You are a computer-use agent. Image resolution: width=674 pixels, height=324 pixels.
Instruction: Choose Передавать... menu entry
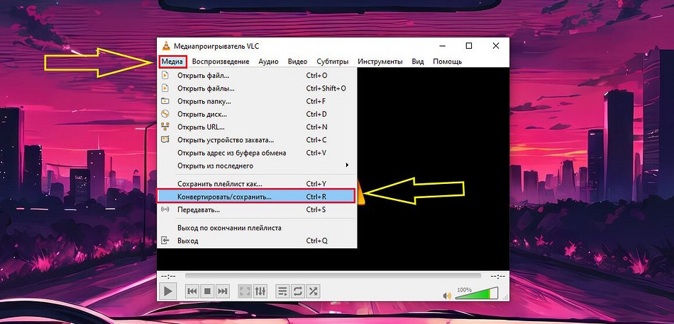[x=257, y=210]
